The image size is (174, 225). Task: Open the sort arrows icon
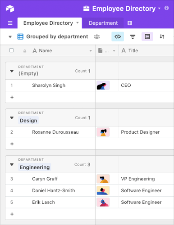(162, 36)
